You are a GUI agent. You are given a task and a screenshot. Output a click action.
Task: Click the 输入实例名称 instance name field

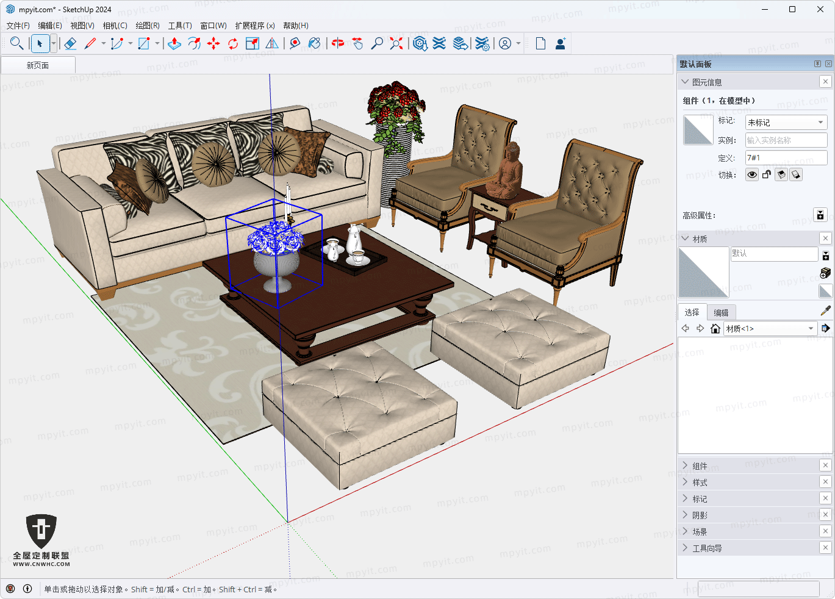tap(786, 140)
